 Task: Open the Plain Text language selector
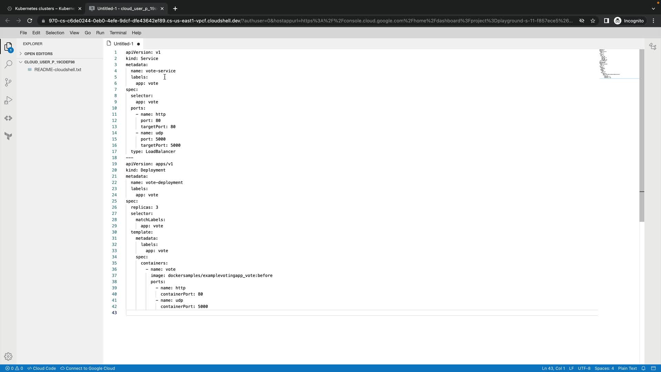tap(627, 368)
